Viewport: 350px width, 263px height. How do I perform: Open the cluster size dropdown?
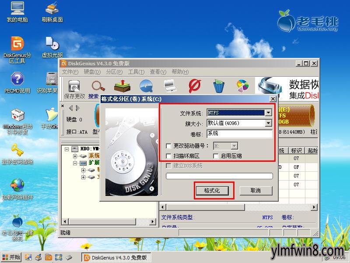point(269,123)
